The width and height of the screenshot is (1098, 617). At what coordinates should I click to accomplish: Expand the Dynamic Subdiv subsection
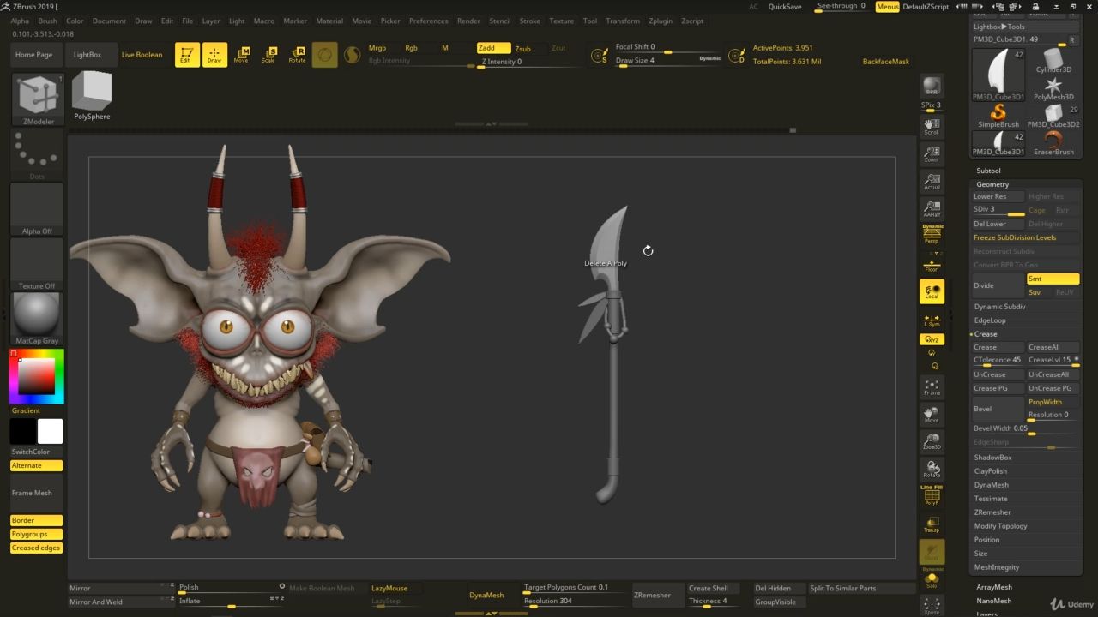(1000, 307)
